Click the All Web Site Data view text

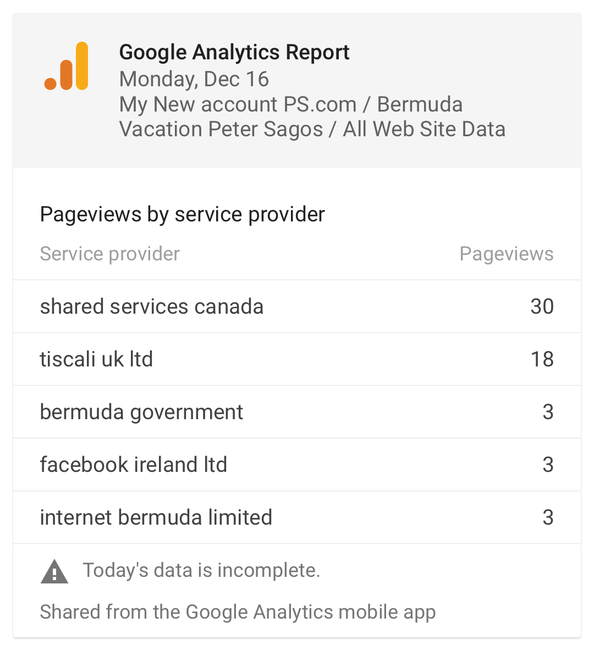(424, 129)
